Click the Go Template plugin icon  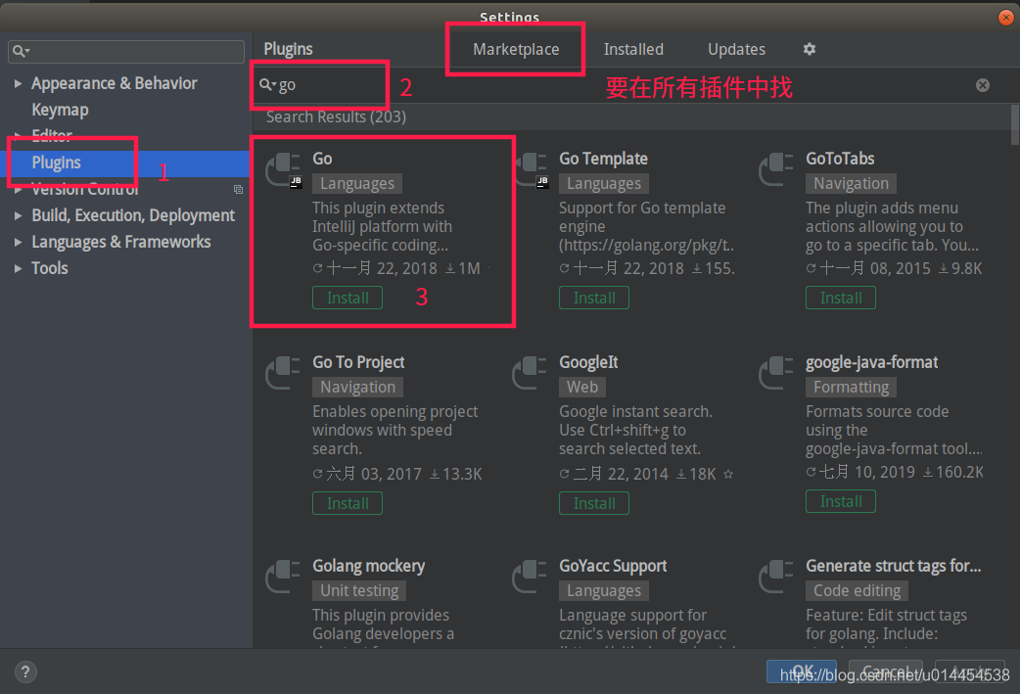tap(533, 170)
